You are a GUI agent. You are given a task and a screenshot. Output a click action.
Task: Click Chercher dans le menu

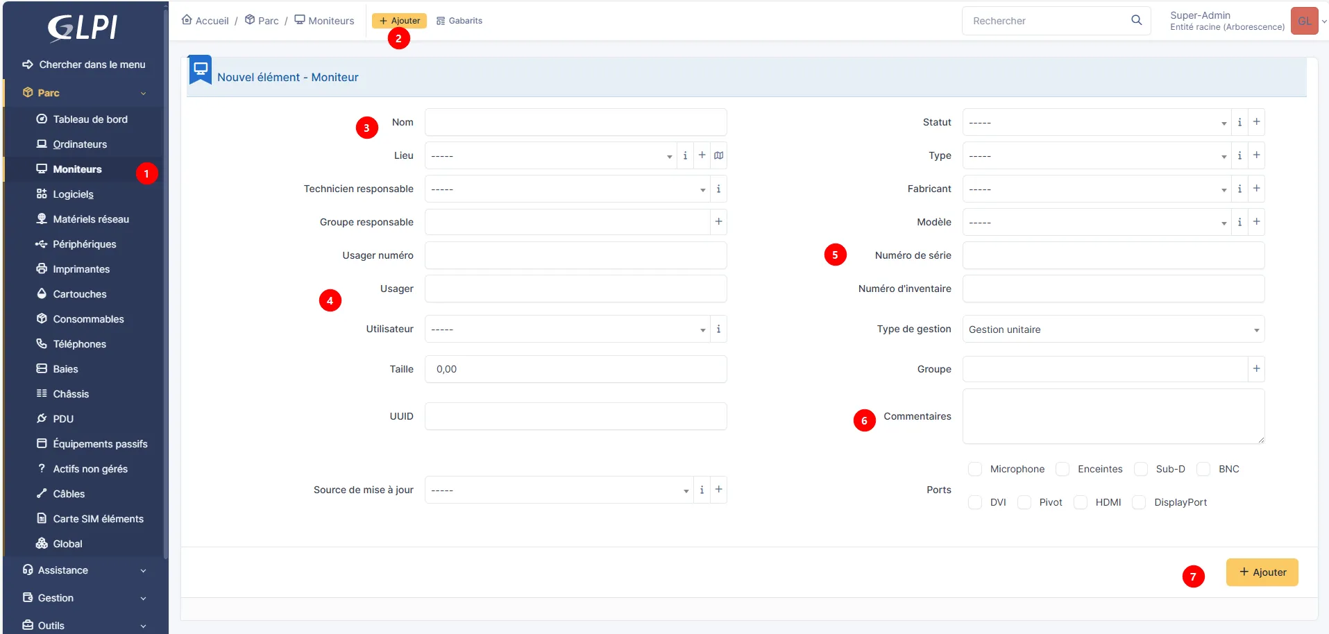click(x=84, y=65)
